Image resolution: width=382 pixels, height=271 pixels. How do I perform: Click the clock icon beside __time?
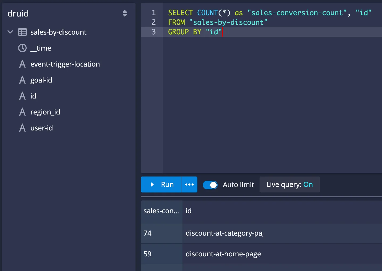[x=22, y=48]
